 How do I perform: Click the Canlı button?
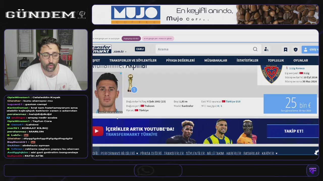click(140, 49)
